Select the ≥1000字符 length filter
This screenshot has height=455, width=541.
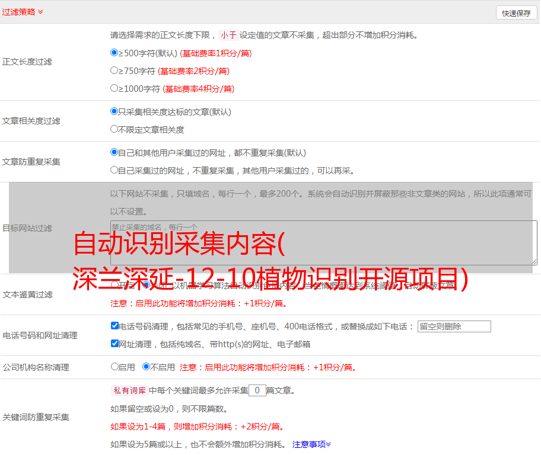pyautogui.click(x=114, y=88)
